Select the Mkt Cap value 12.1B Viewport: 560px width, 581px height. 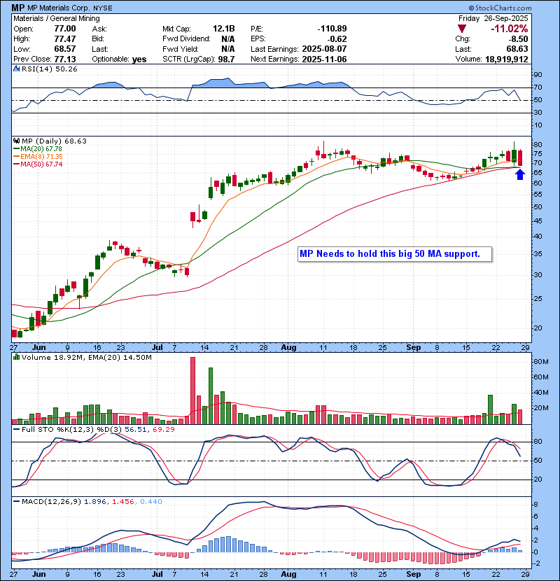(224, 29)
